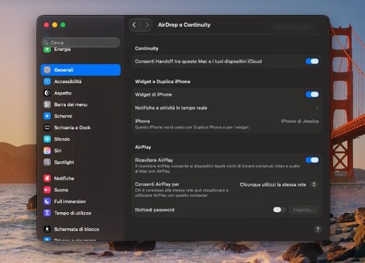The width and height of the screenshot is (365, 263).
Task: Click the Spotlight label in sidebar
Action: pos(64,162)
